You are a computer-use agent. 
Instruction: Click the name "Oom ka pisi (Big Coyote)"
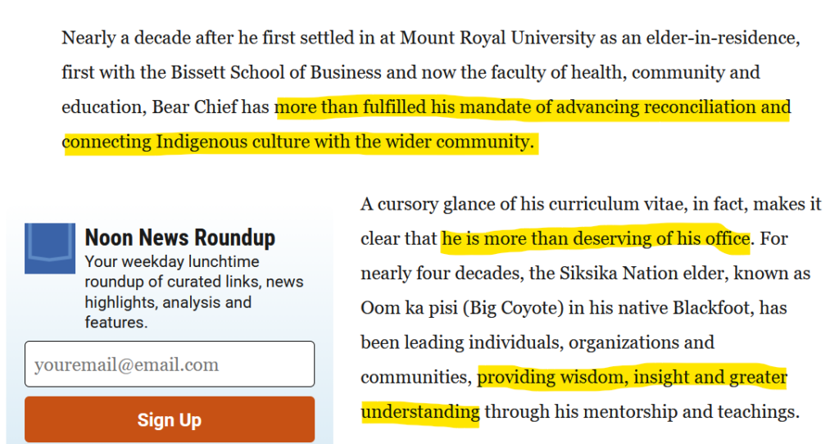(462, 308)
